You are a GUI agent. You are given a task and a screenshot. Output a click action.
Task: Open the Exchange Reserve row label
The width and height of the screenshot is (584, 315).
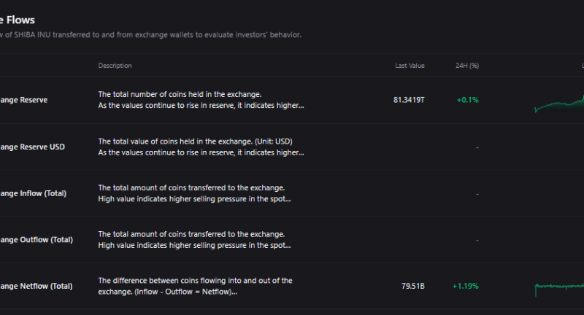(x=23, y=100)
